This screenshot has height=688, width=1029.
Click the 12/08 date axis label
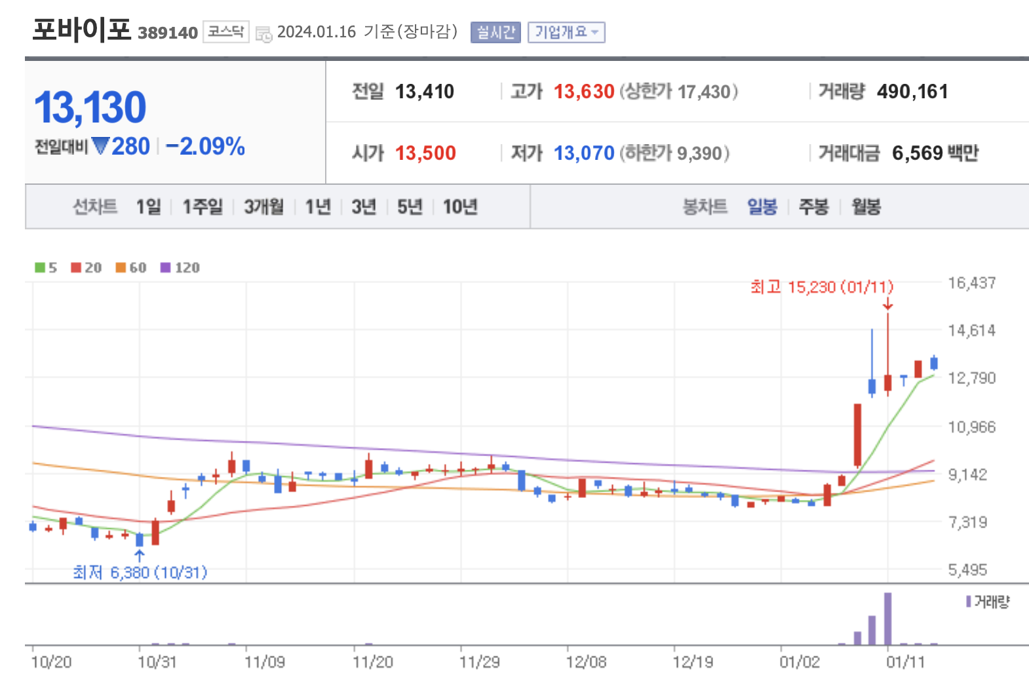point(586,662)
